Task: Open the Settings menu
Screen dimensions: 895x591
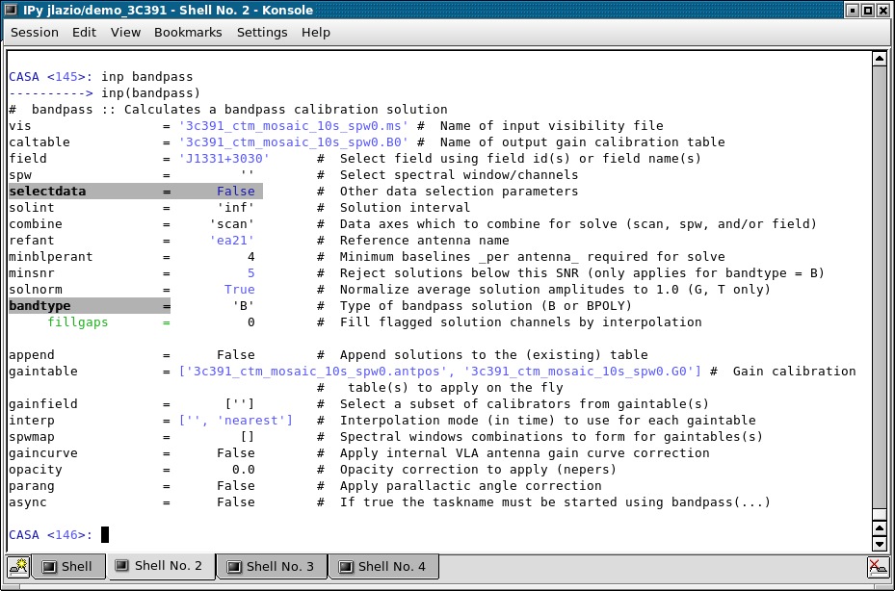Action: point(262,32)
